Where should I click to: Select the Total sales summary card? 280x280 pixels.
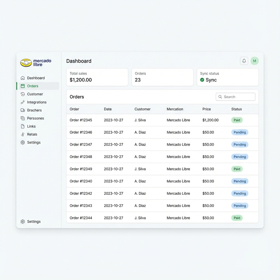point(97,77)
